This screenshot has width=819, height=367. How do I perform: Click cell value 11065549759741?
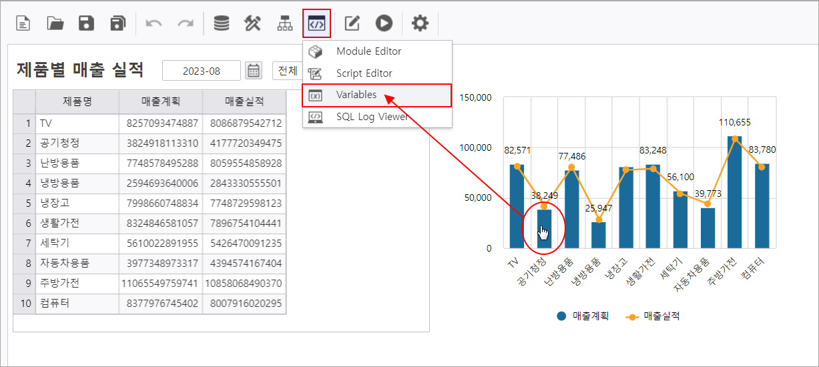(x=161, y=284)
